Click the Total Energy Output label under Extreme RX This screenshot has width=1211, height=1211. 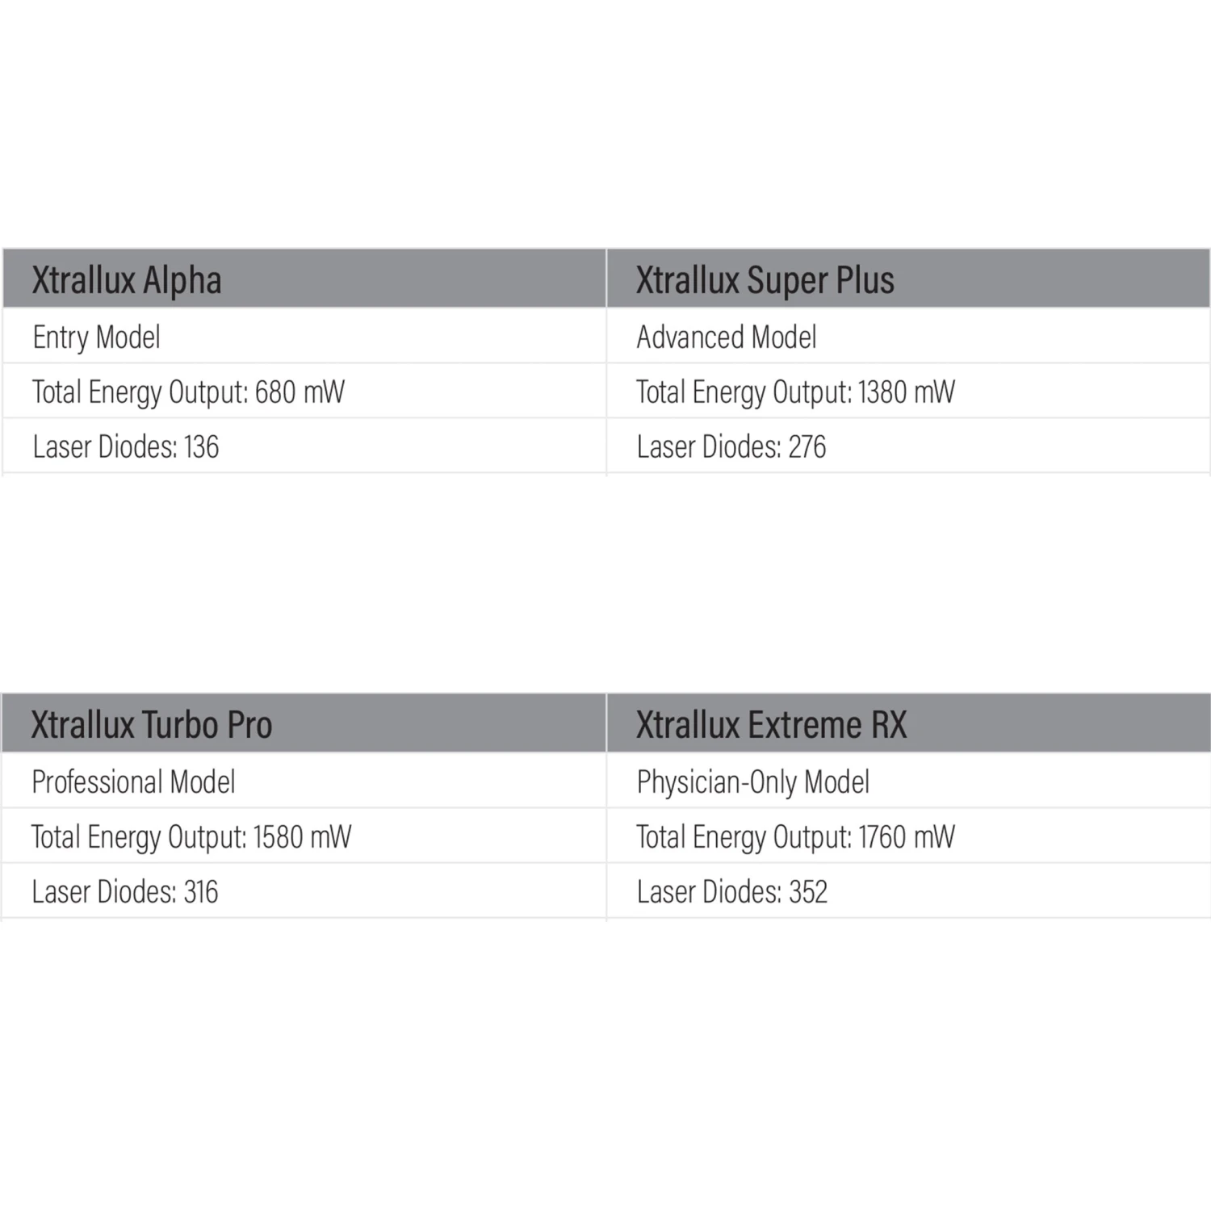pyautogui.click(x=744, y=837)
